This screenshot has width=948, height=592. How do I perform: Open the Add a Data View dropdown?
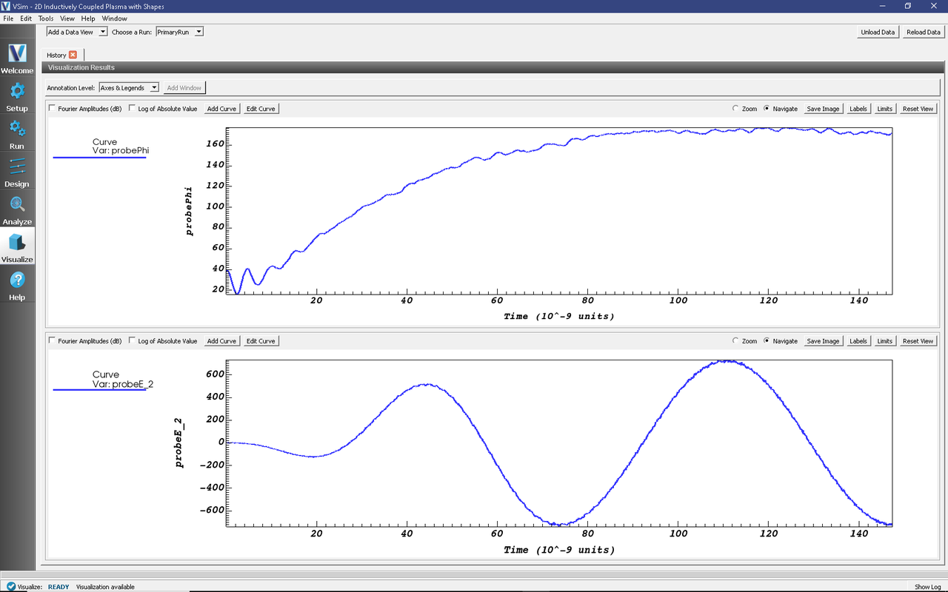pos(77,32)
